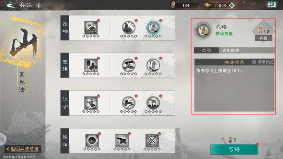
Task: Click the 习得 learn button
Action: pos(234,149)
